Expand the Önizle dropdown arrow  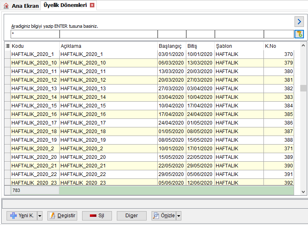[179, 216]
